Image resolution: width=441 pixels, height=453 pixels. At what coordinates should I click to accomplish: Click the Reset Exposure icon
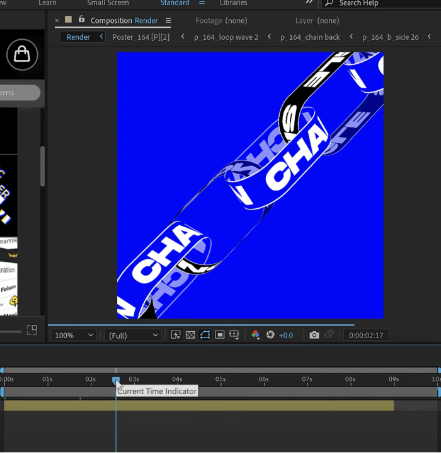click(270, 335)
